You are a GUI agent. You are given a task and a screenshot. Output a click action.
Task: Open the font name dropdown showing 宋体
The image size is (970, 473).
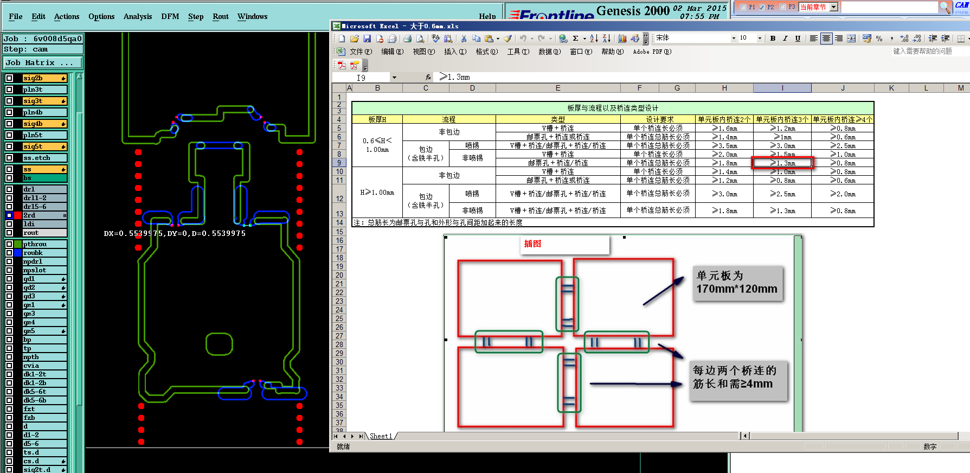coord(734,39)
